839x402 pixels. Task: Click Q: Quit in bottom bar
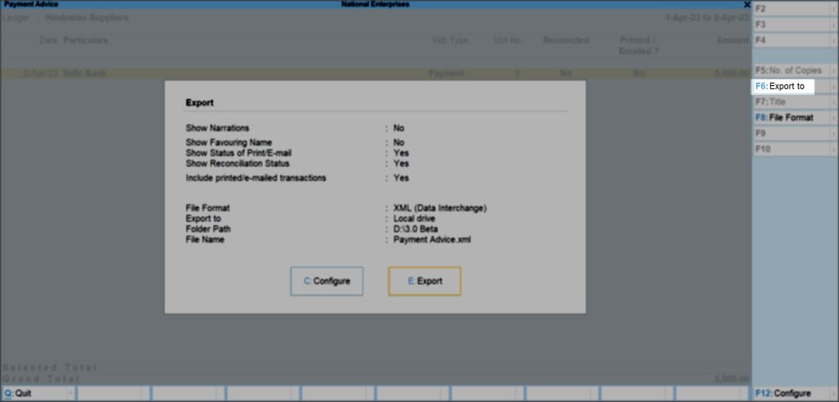pyautogui.click(x=39, y=394)
